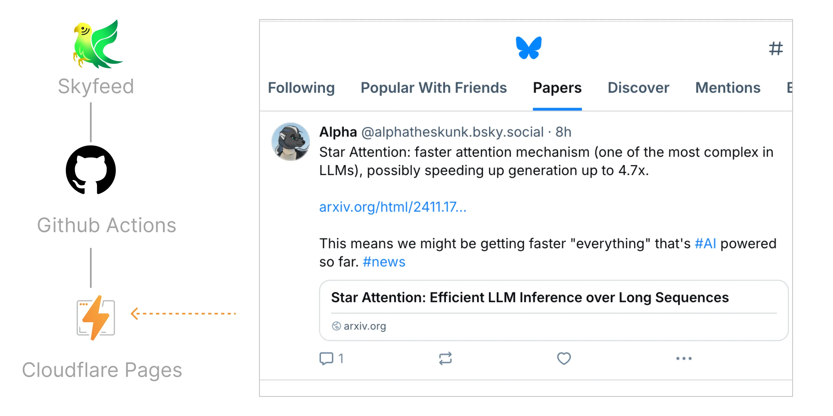Click the #AI hashtag
The image size is (833, 416).
coord(705,243)
